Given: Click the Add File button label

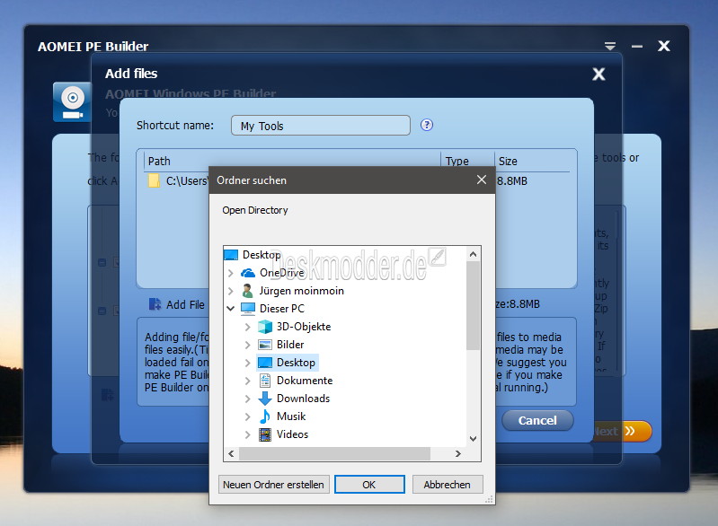Looking at the screenshot, I should click(x=185, y=304).
